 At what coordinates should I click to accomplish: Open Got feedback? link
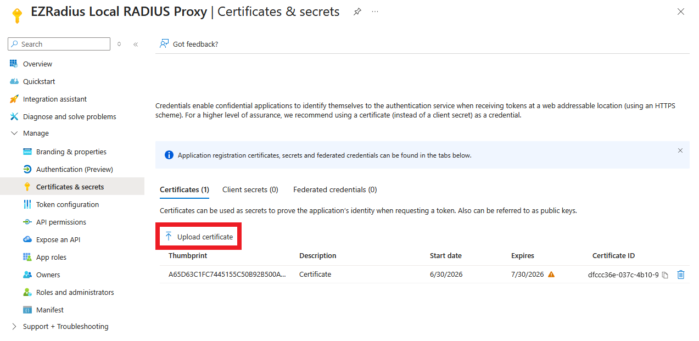click(195, 44)
